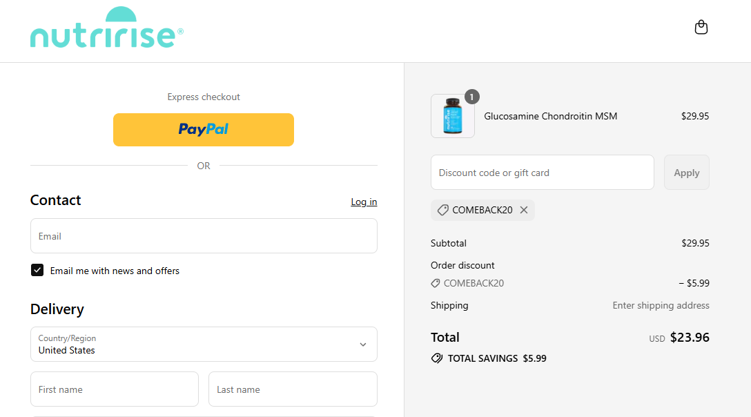Remove the COMEBACK20 discount code tag
The height and width of the screenshot is (417, 751).
(x=524, y=210)
